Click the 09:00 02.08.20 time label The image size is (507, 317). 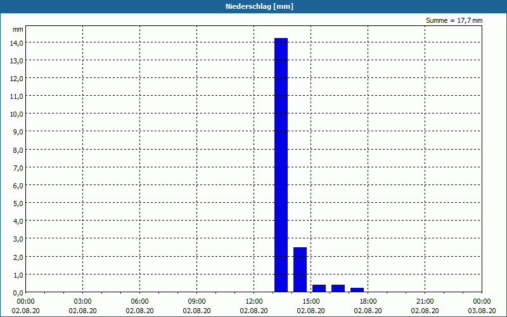pyautogui.click(x=196, y=306)
